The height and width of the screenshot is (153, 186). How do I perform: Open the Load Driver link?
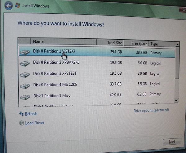pos(35,123)
